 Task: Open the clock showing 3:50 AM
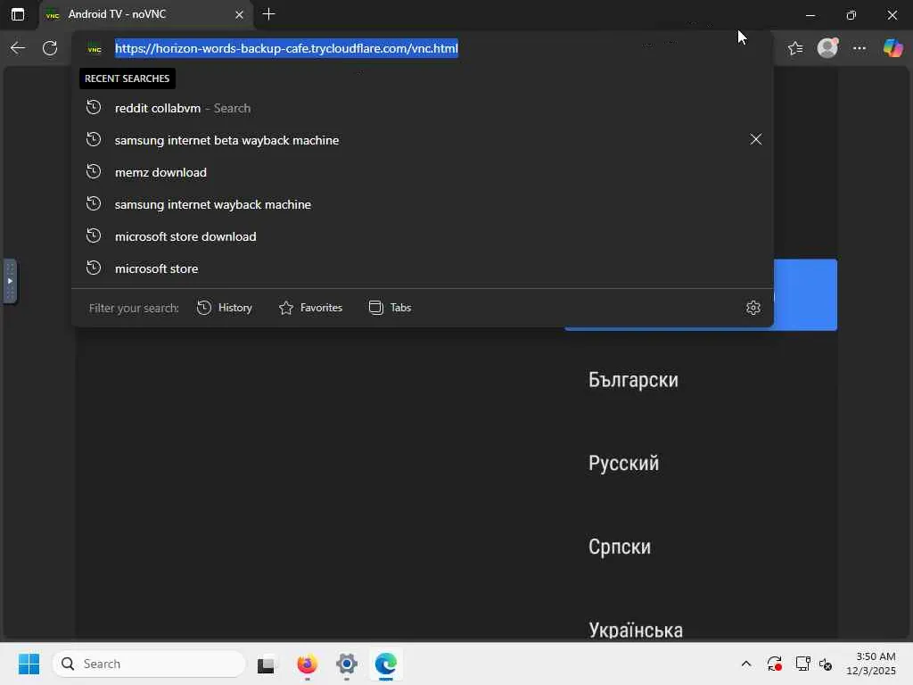871,664
